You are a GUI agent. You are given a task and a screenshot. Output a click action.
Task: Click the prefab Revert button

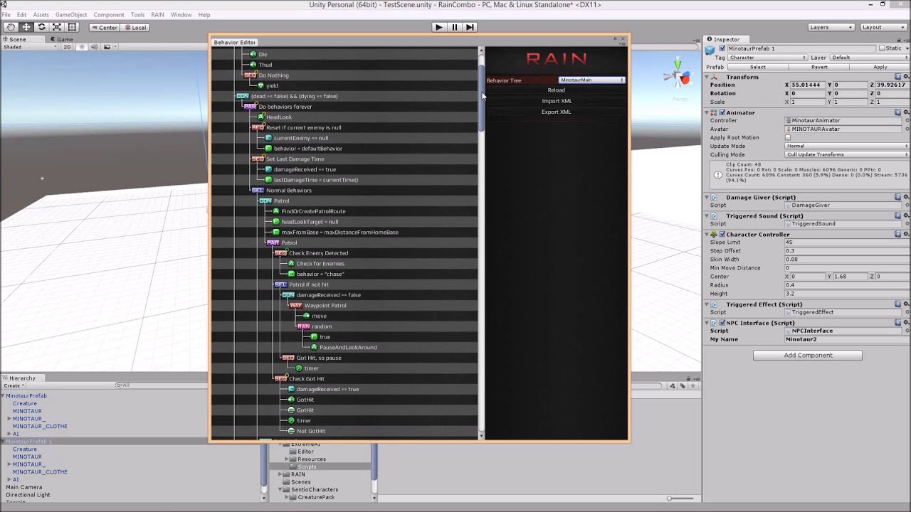819,67
